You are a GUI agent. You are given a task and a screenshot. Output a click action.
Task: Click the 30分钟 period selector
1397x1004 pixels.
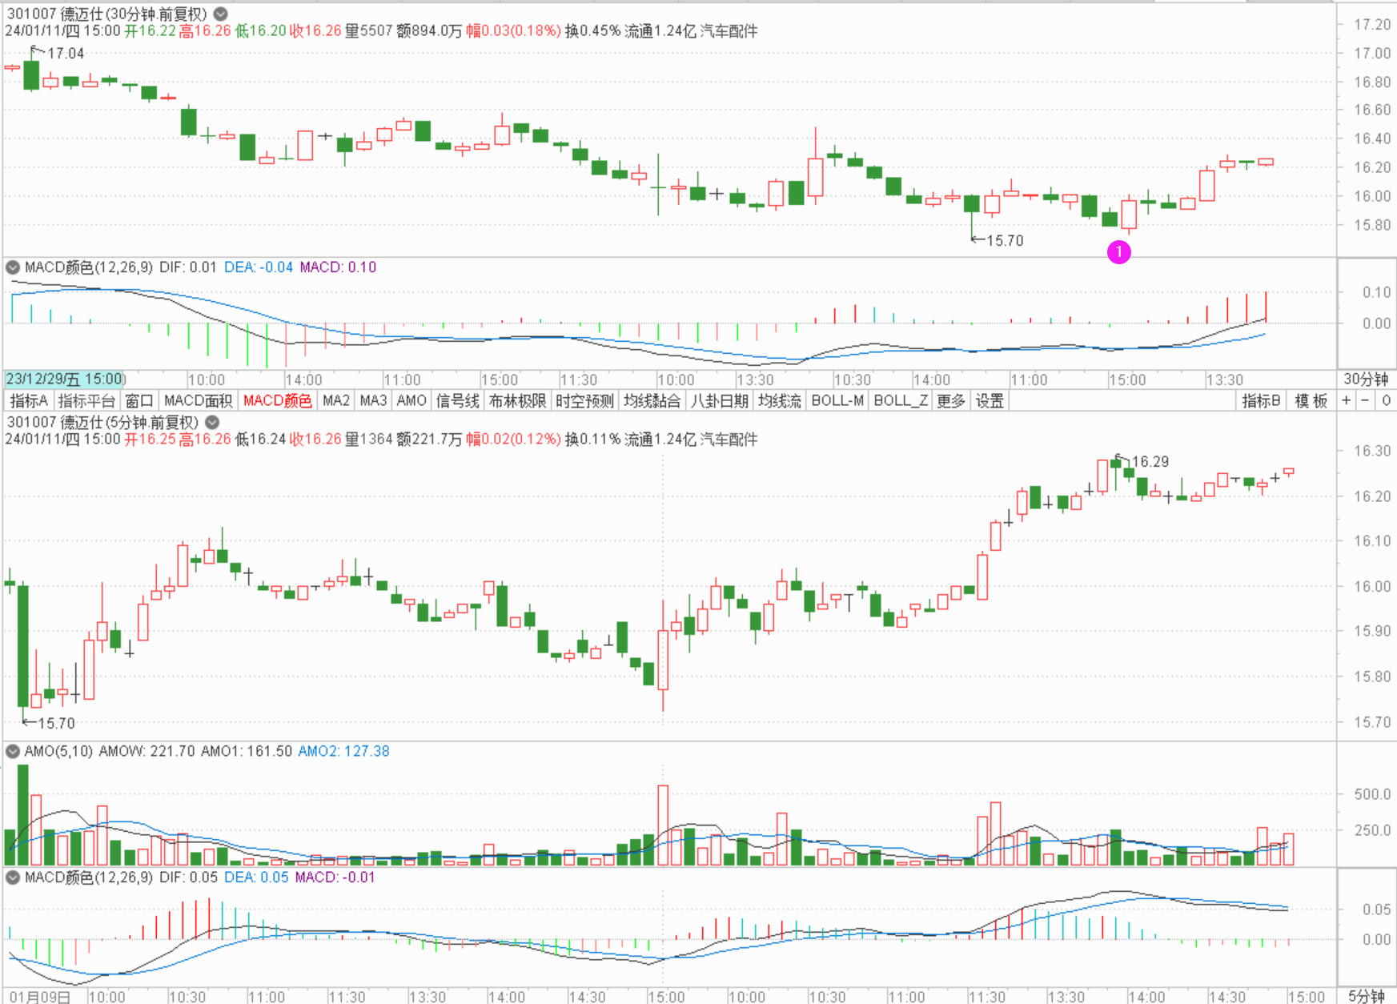pos(1366,380)
